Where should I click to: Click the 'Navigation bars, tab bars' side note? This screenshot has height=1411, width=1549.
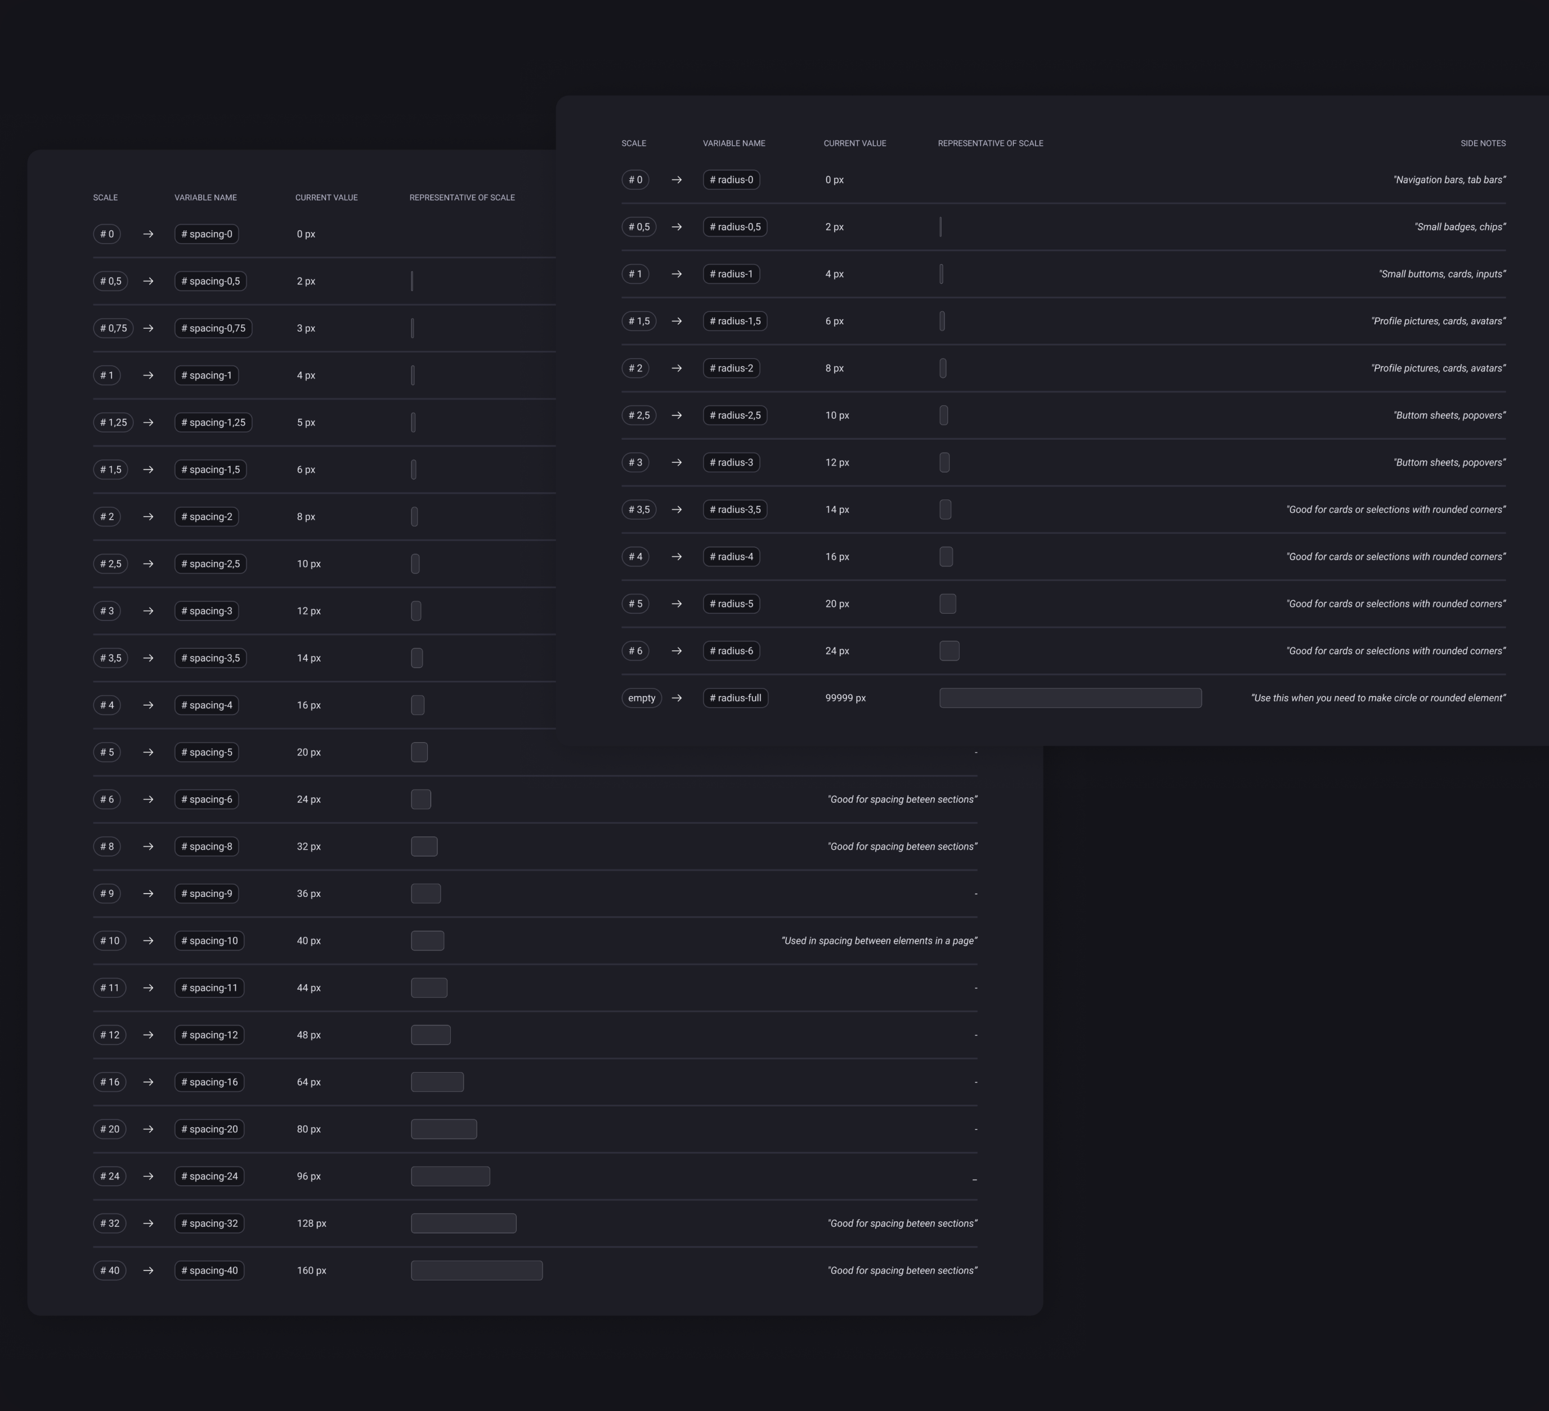[x=1449, y=180]
